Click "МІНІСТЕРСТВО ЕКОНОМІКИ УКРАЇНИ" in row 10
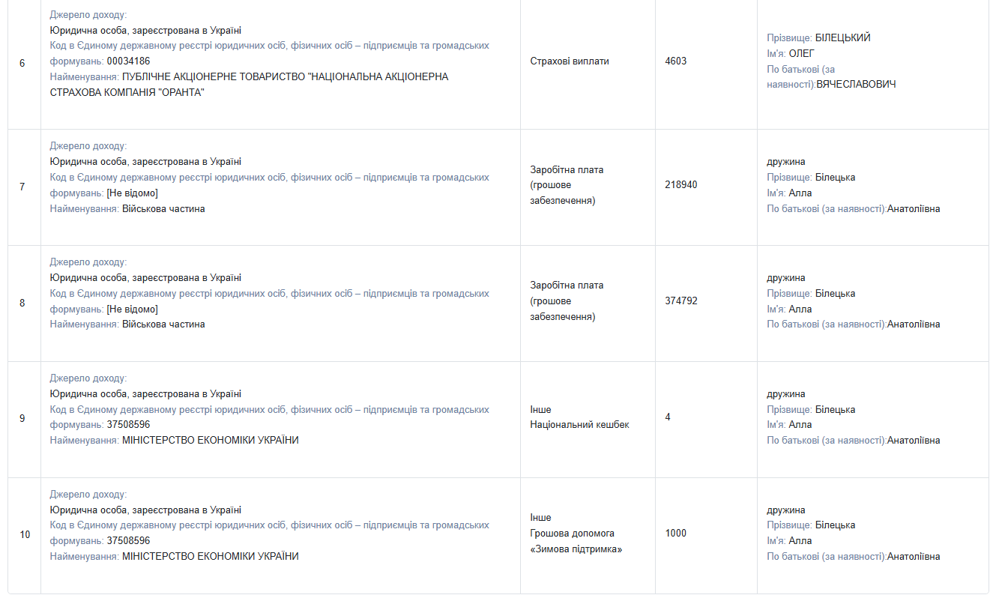The width and height of the screenshot is (996, 601). click(210, 557)
